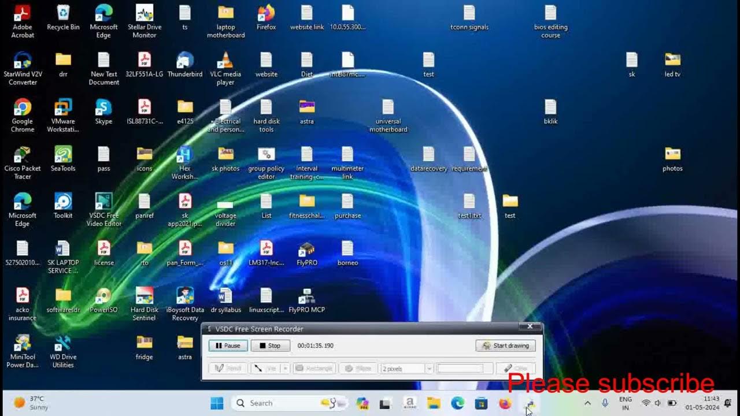
Task: Launch VLC media player icon
Action: (225, 68)
